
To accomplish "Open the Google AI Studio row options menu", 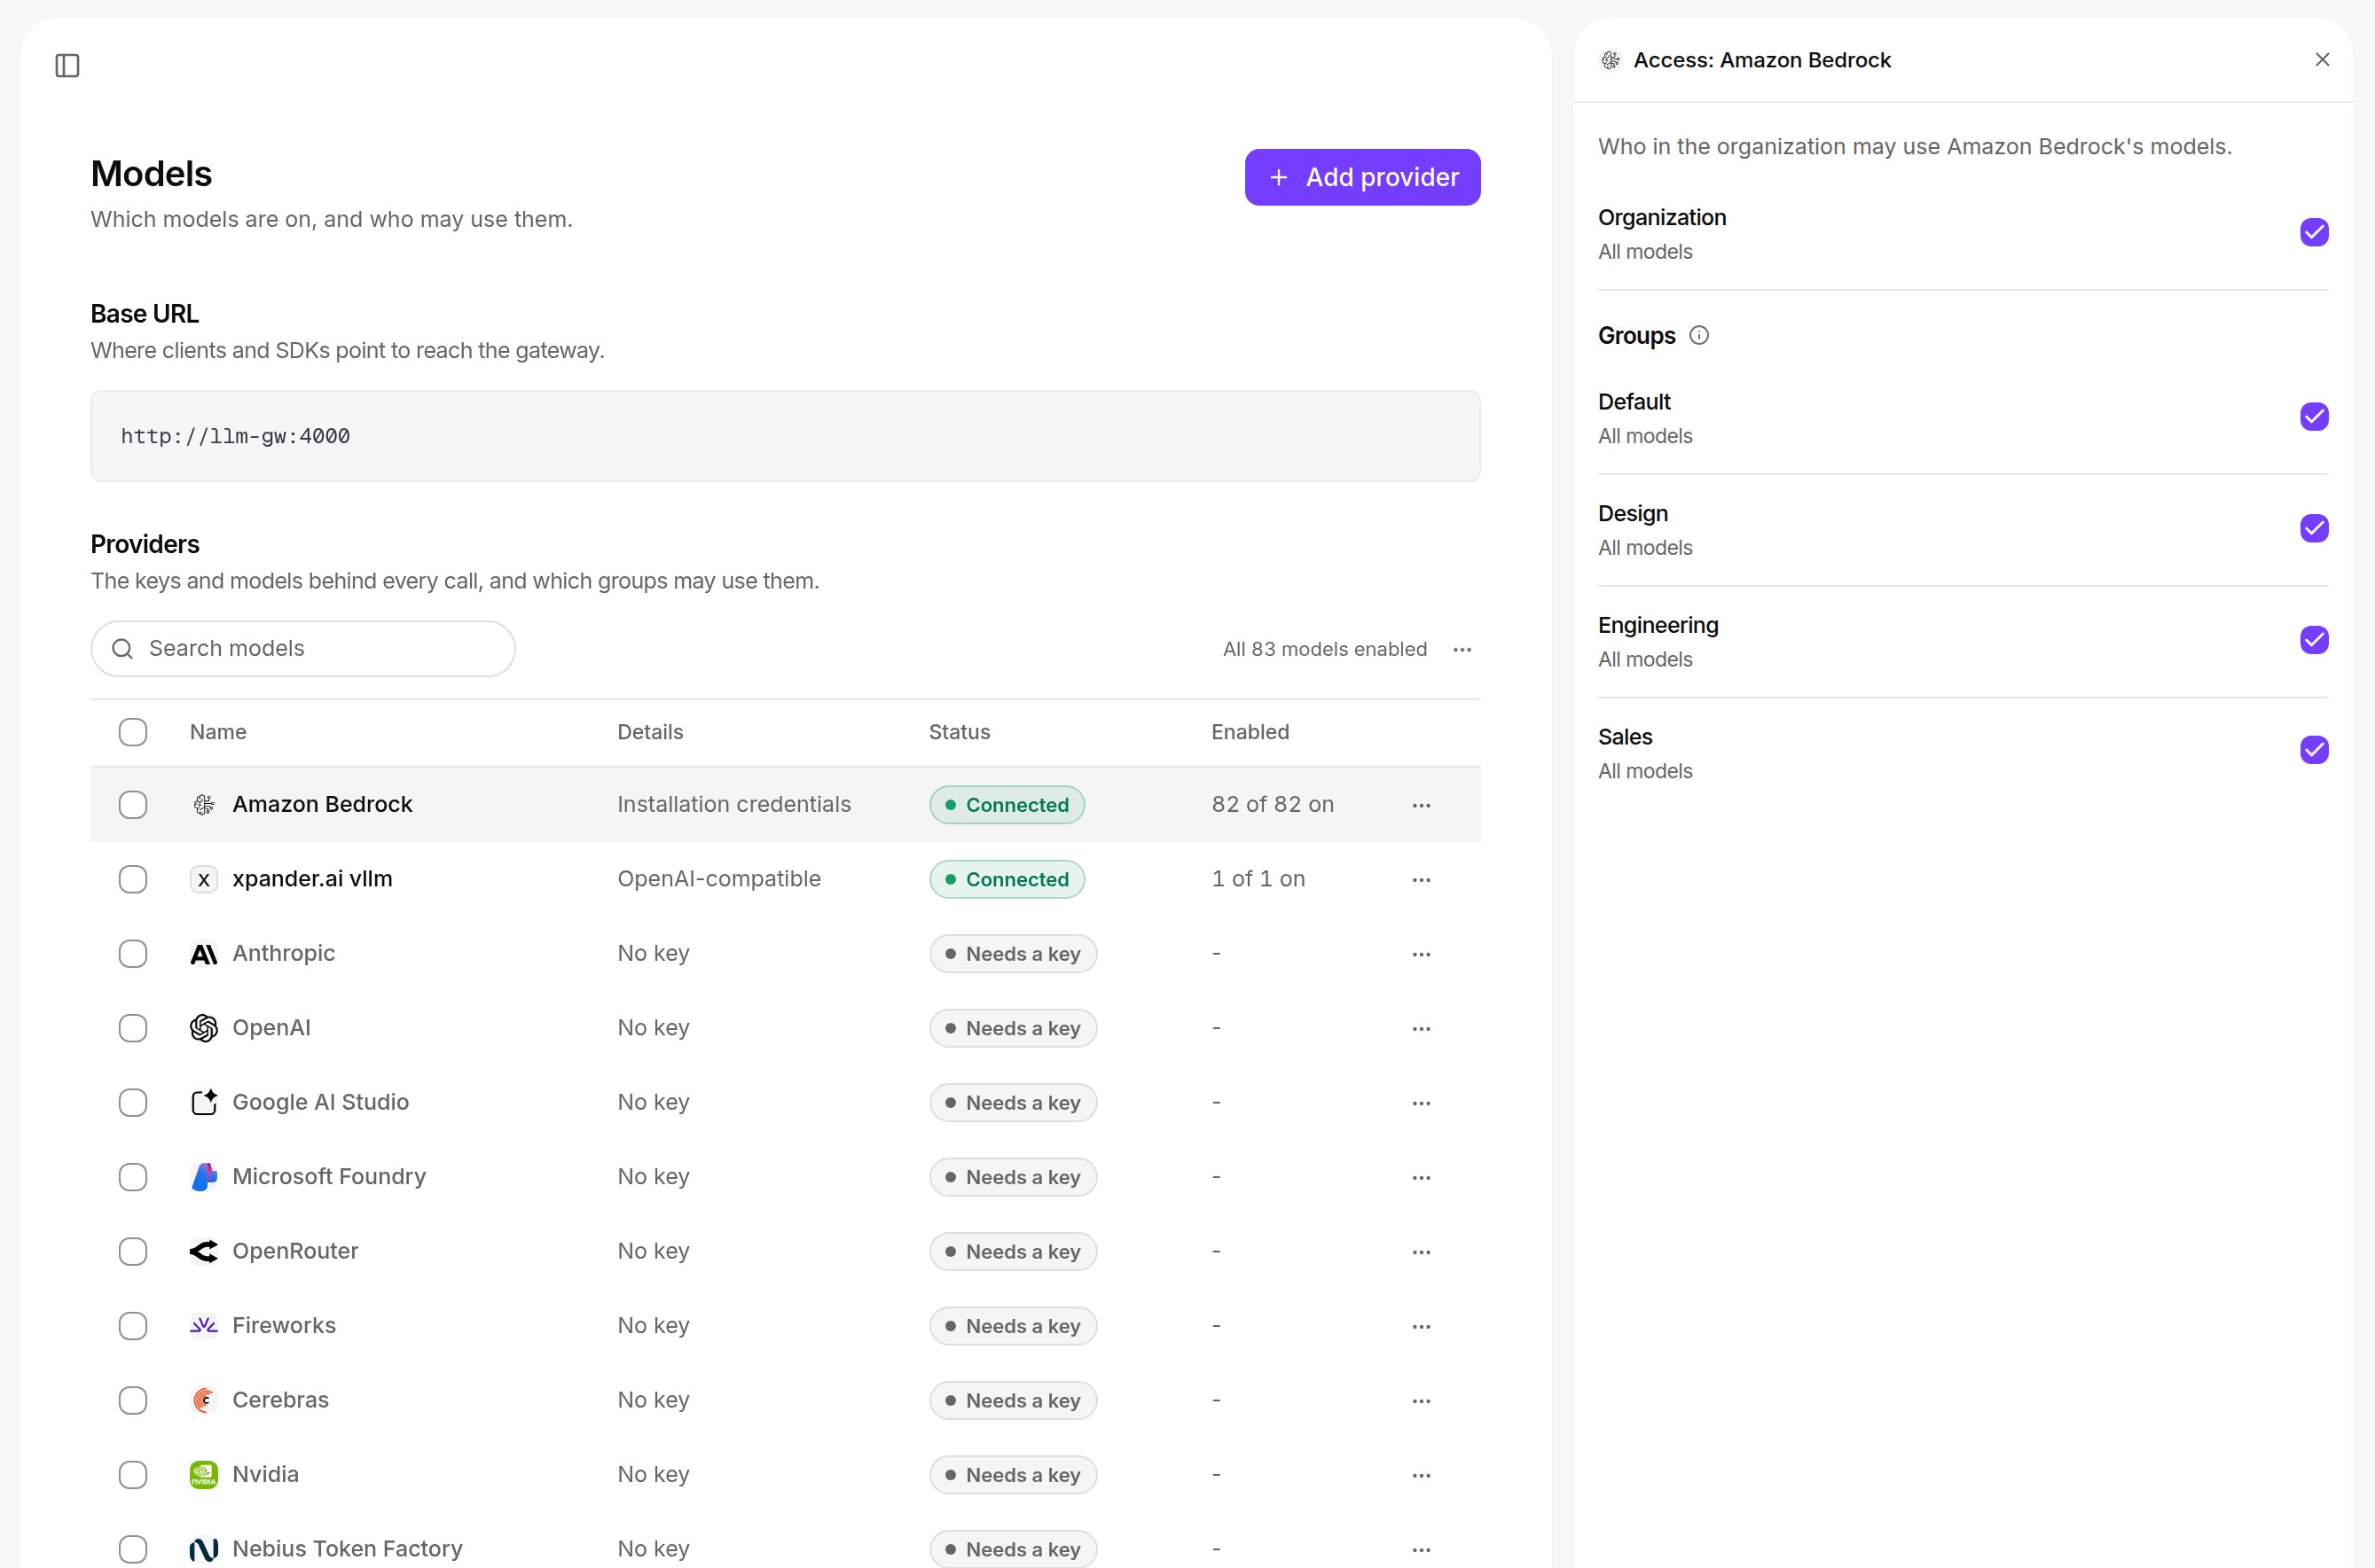I will click(1422, 1103).
